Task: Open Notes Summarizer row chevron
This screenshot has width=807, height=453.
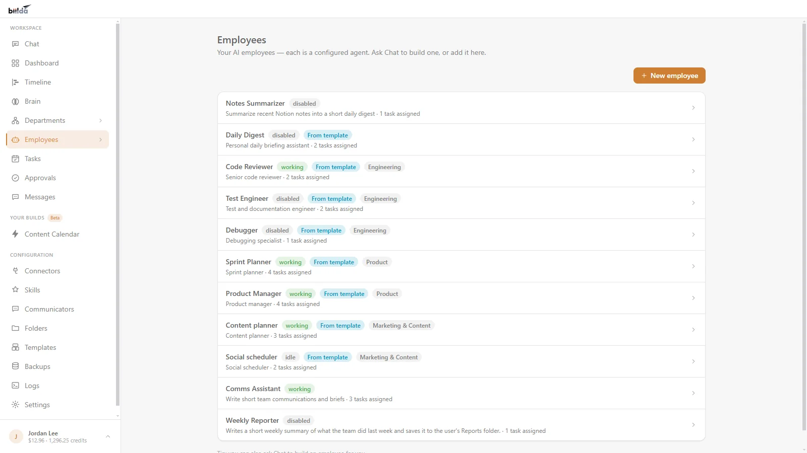Action: click(694, 108)
